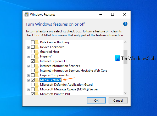157x116 pixels.
Task: Check the Internet Information Services checkbox
Action: click(x=33, y=66)
